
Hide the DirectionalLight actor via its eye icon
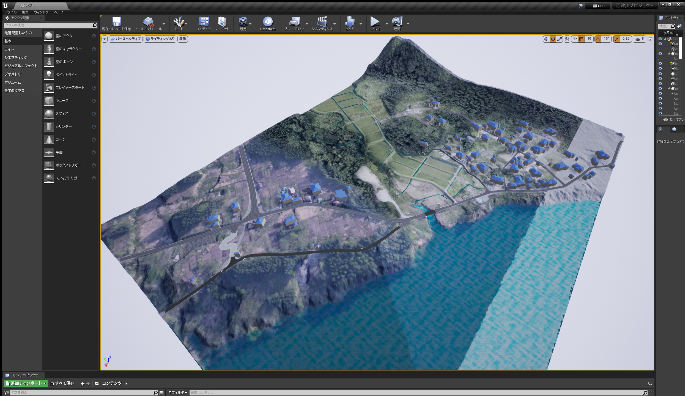[660, 64]
